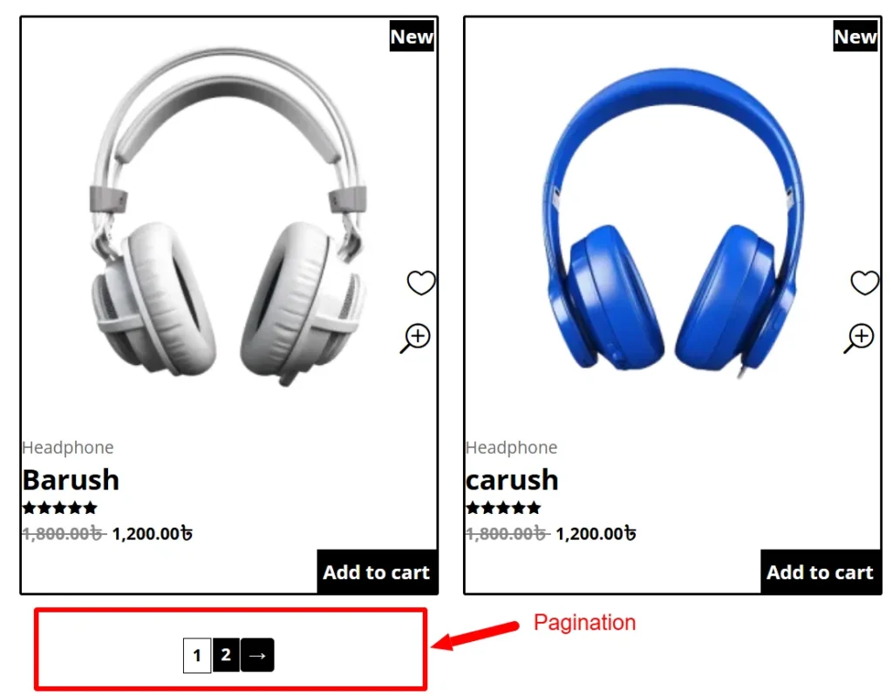Add Barush headphone to wishlist heart
Image resolution: width=893 pixels, height=696 pixels.
421,283
